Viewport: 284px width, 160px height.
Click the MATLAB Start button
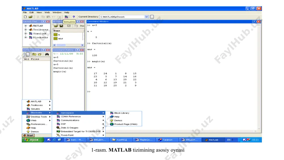click(x=28, y=135)
